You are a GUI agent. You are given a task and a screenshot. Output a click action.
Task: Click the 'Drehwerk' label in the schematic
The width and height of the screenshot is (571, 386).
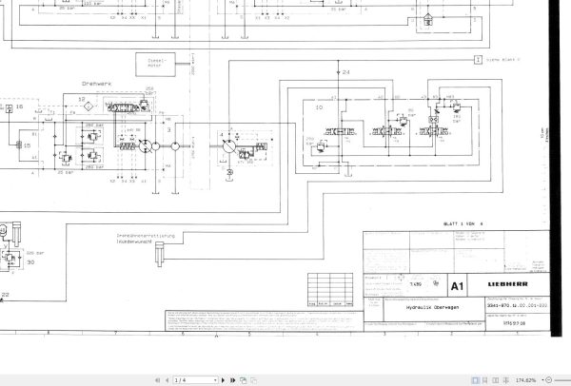(x=96, y=84)
